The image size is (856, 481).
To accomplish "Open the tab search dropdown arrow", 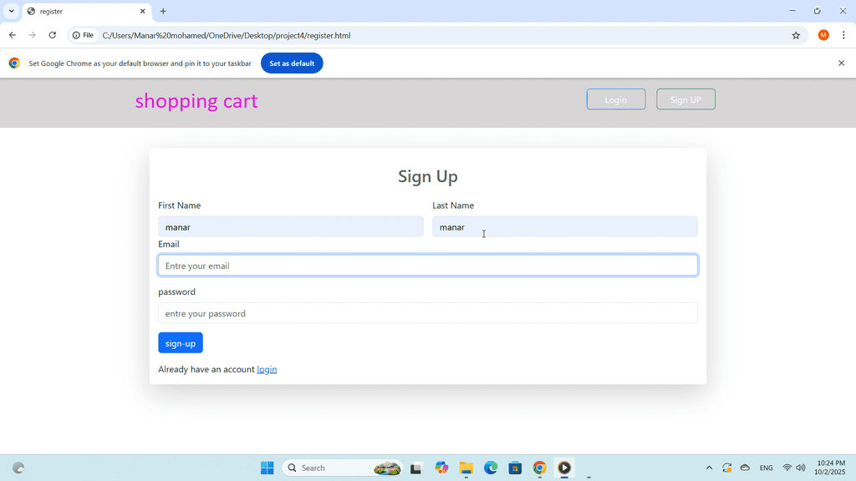I will [11, 11].
